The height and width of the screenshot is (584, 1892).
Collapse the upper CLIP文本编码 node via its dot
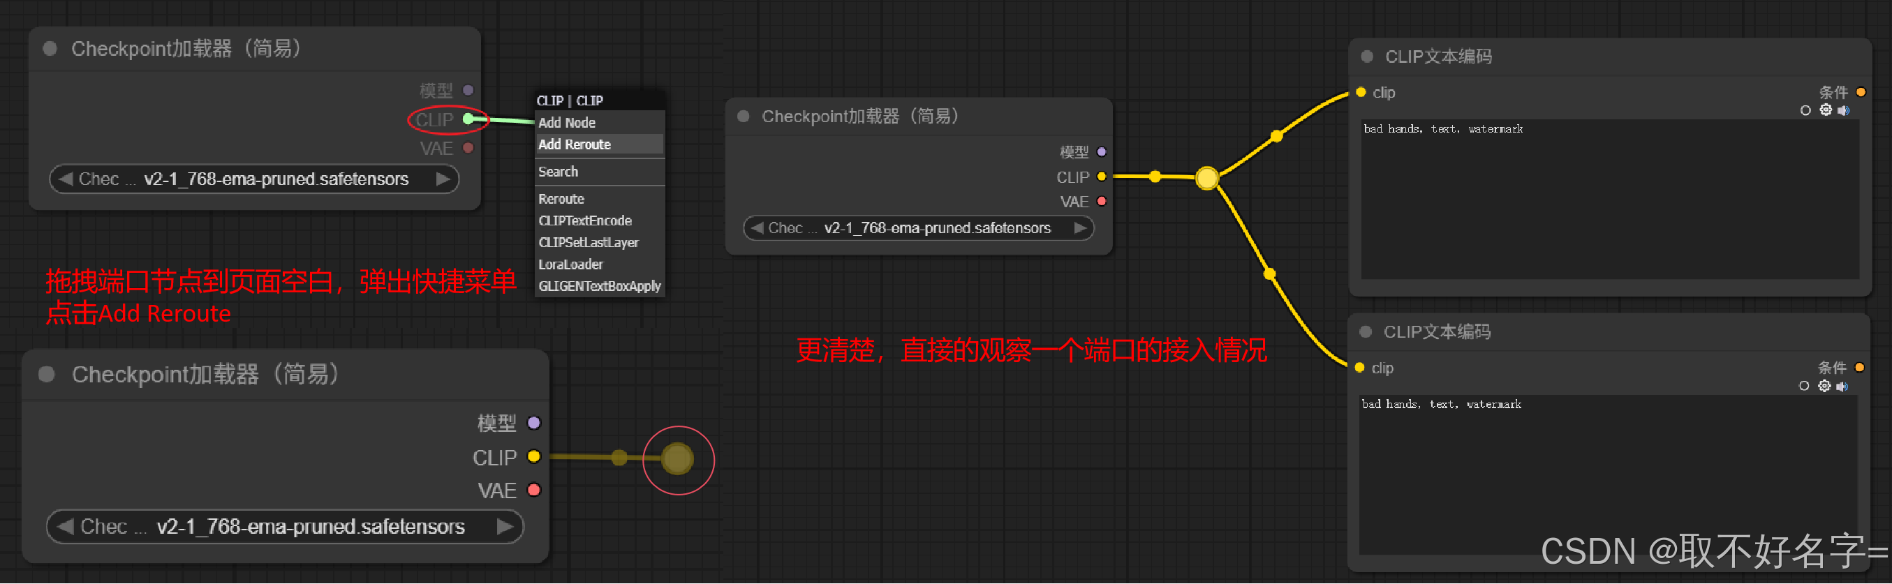click(1367, 57)
